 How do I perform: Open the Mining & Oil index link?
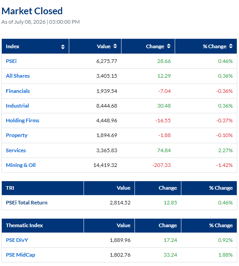(x=21, y=165)
